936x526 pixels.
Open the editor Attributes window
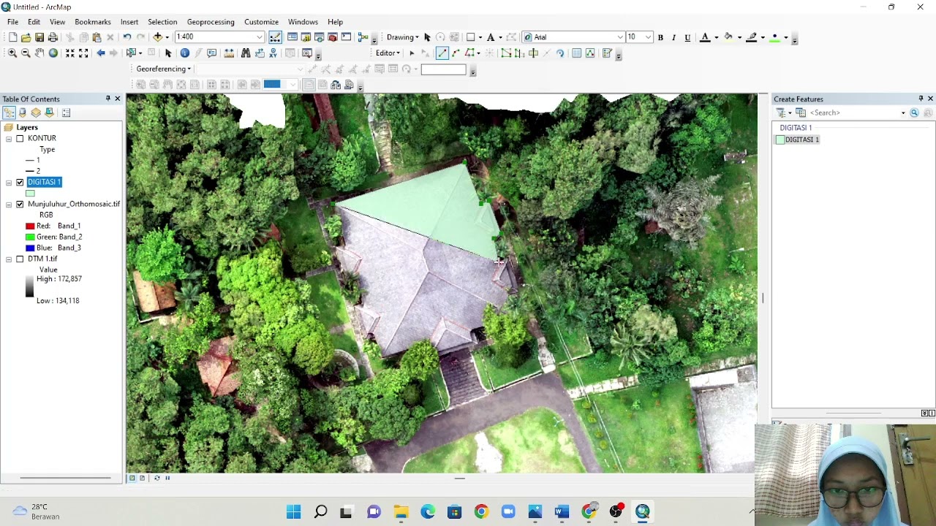(577, 53)
